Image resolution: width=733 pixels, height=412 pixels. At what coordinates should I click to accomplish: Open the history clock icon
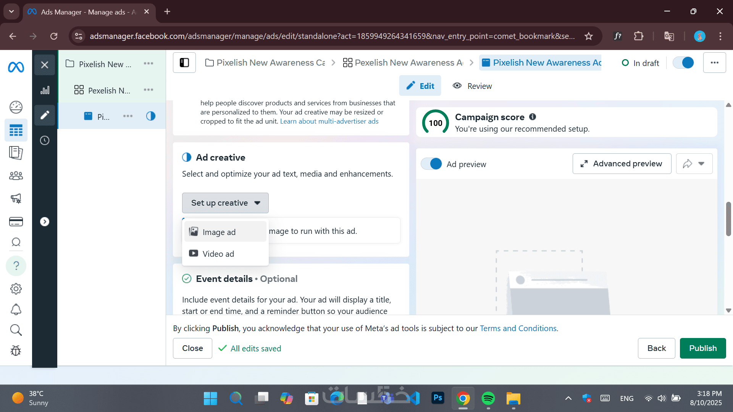tap(45, 140)
